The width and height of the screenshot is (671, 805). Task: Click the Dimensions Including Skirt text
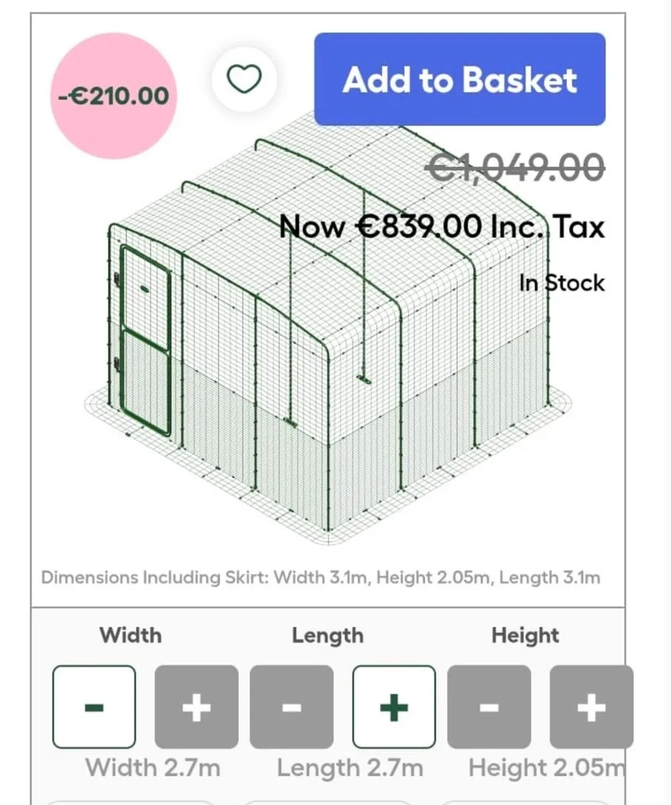(x=321, y=577)
